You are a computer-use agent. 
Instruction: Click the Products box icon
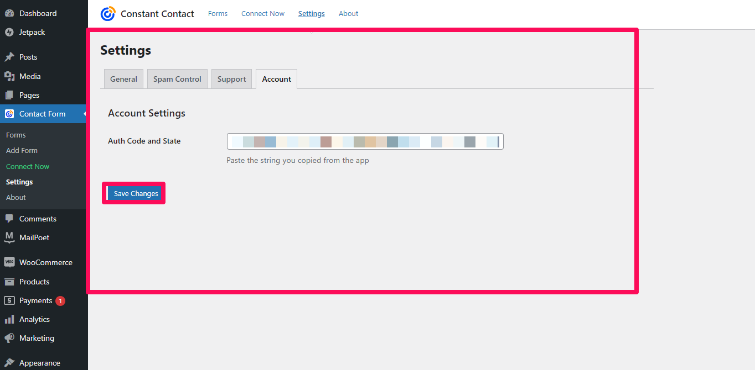tap(9, 282)
